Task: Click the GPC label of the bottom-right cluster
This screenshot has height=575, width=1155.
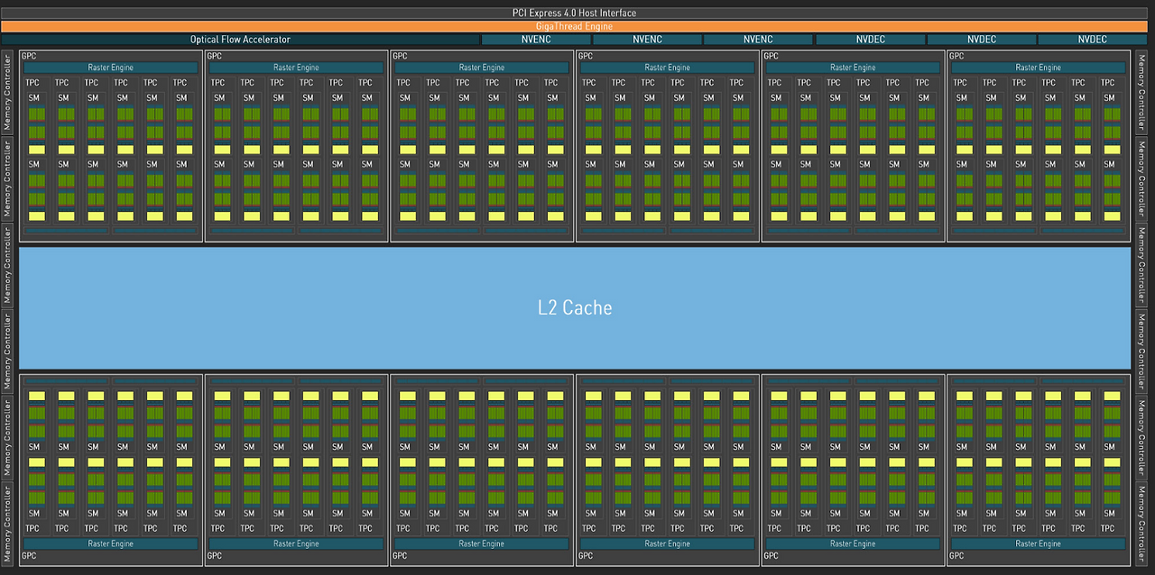Action: click(x=956, y=556)
